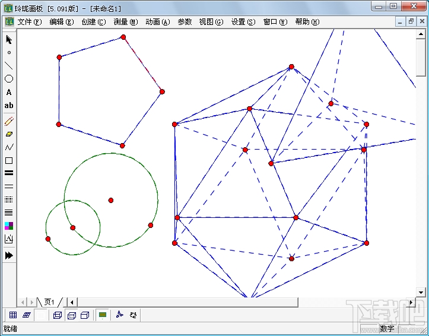Open the 窗口(W) menu
This screenshot has height=336, width=429.
(275, 22)
